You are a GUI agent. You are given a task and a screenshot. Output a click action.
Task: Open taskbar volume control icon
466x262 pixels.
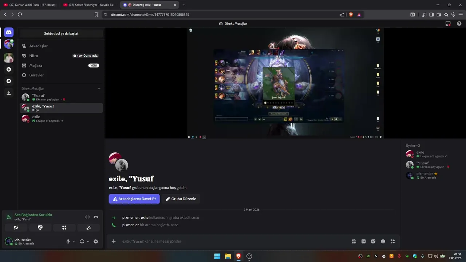tap(436, 256)
